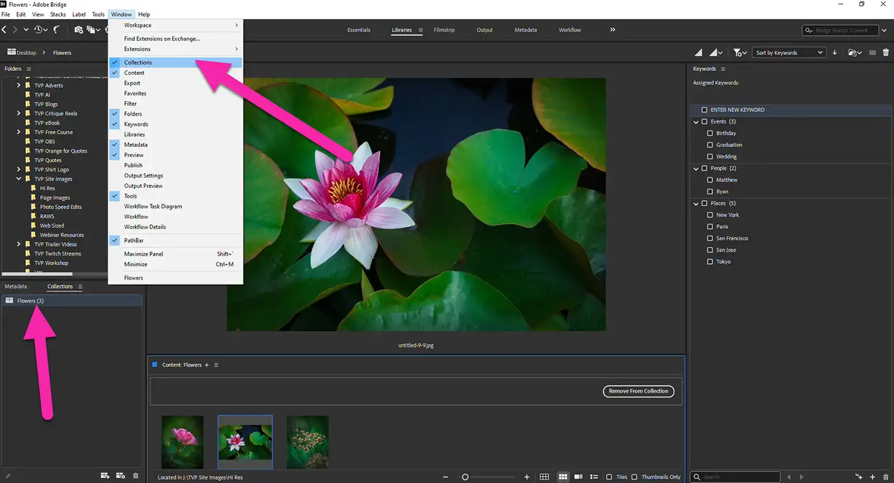This screenshot has height=483, width=894.
Task: Switch to list view icon
Action: pos(594,477)
